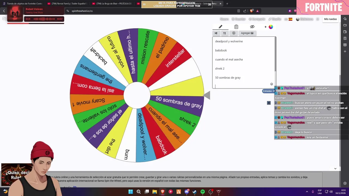Toggle fullscreen mode icon
Screen dimensions: 349x196
click(x=318, y=19)
